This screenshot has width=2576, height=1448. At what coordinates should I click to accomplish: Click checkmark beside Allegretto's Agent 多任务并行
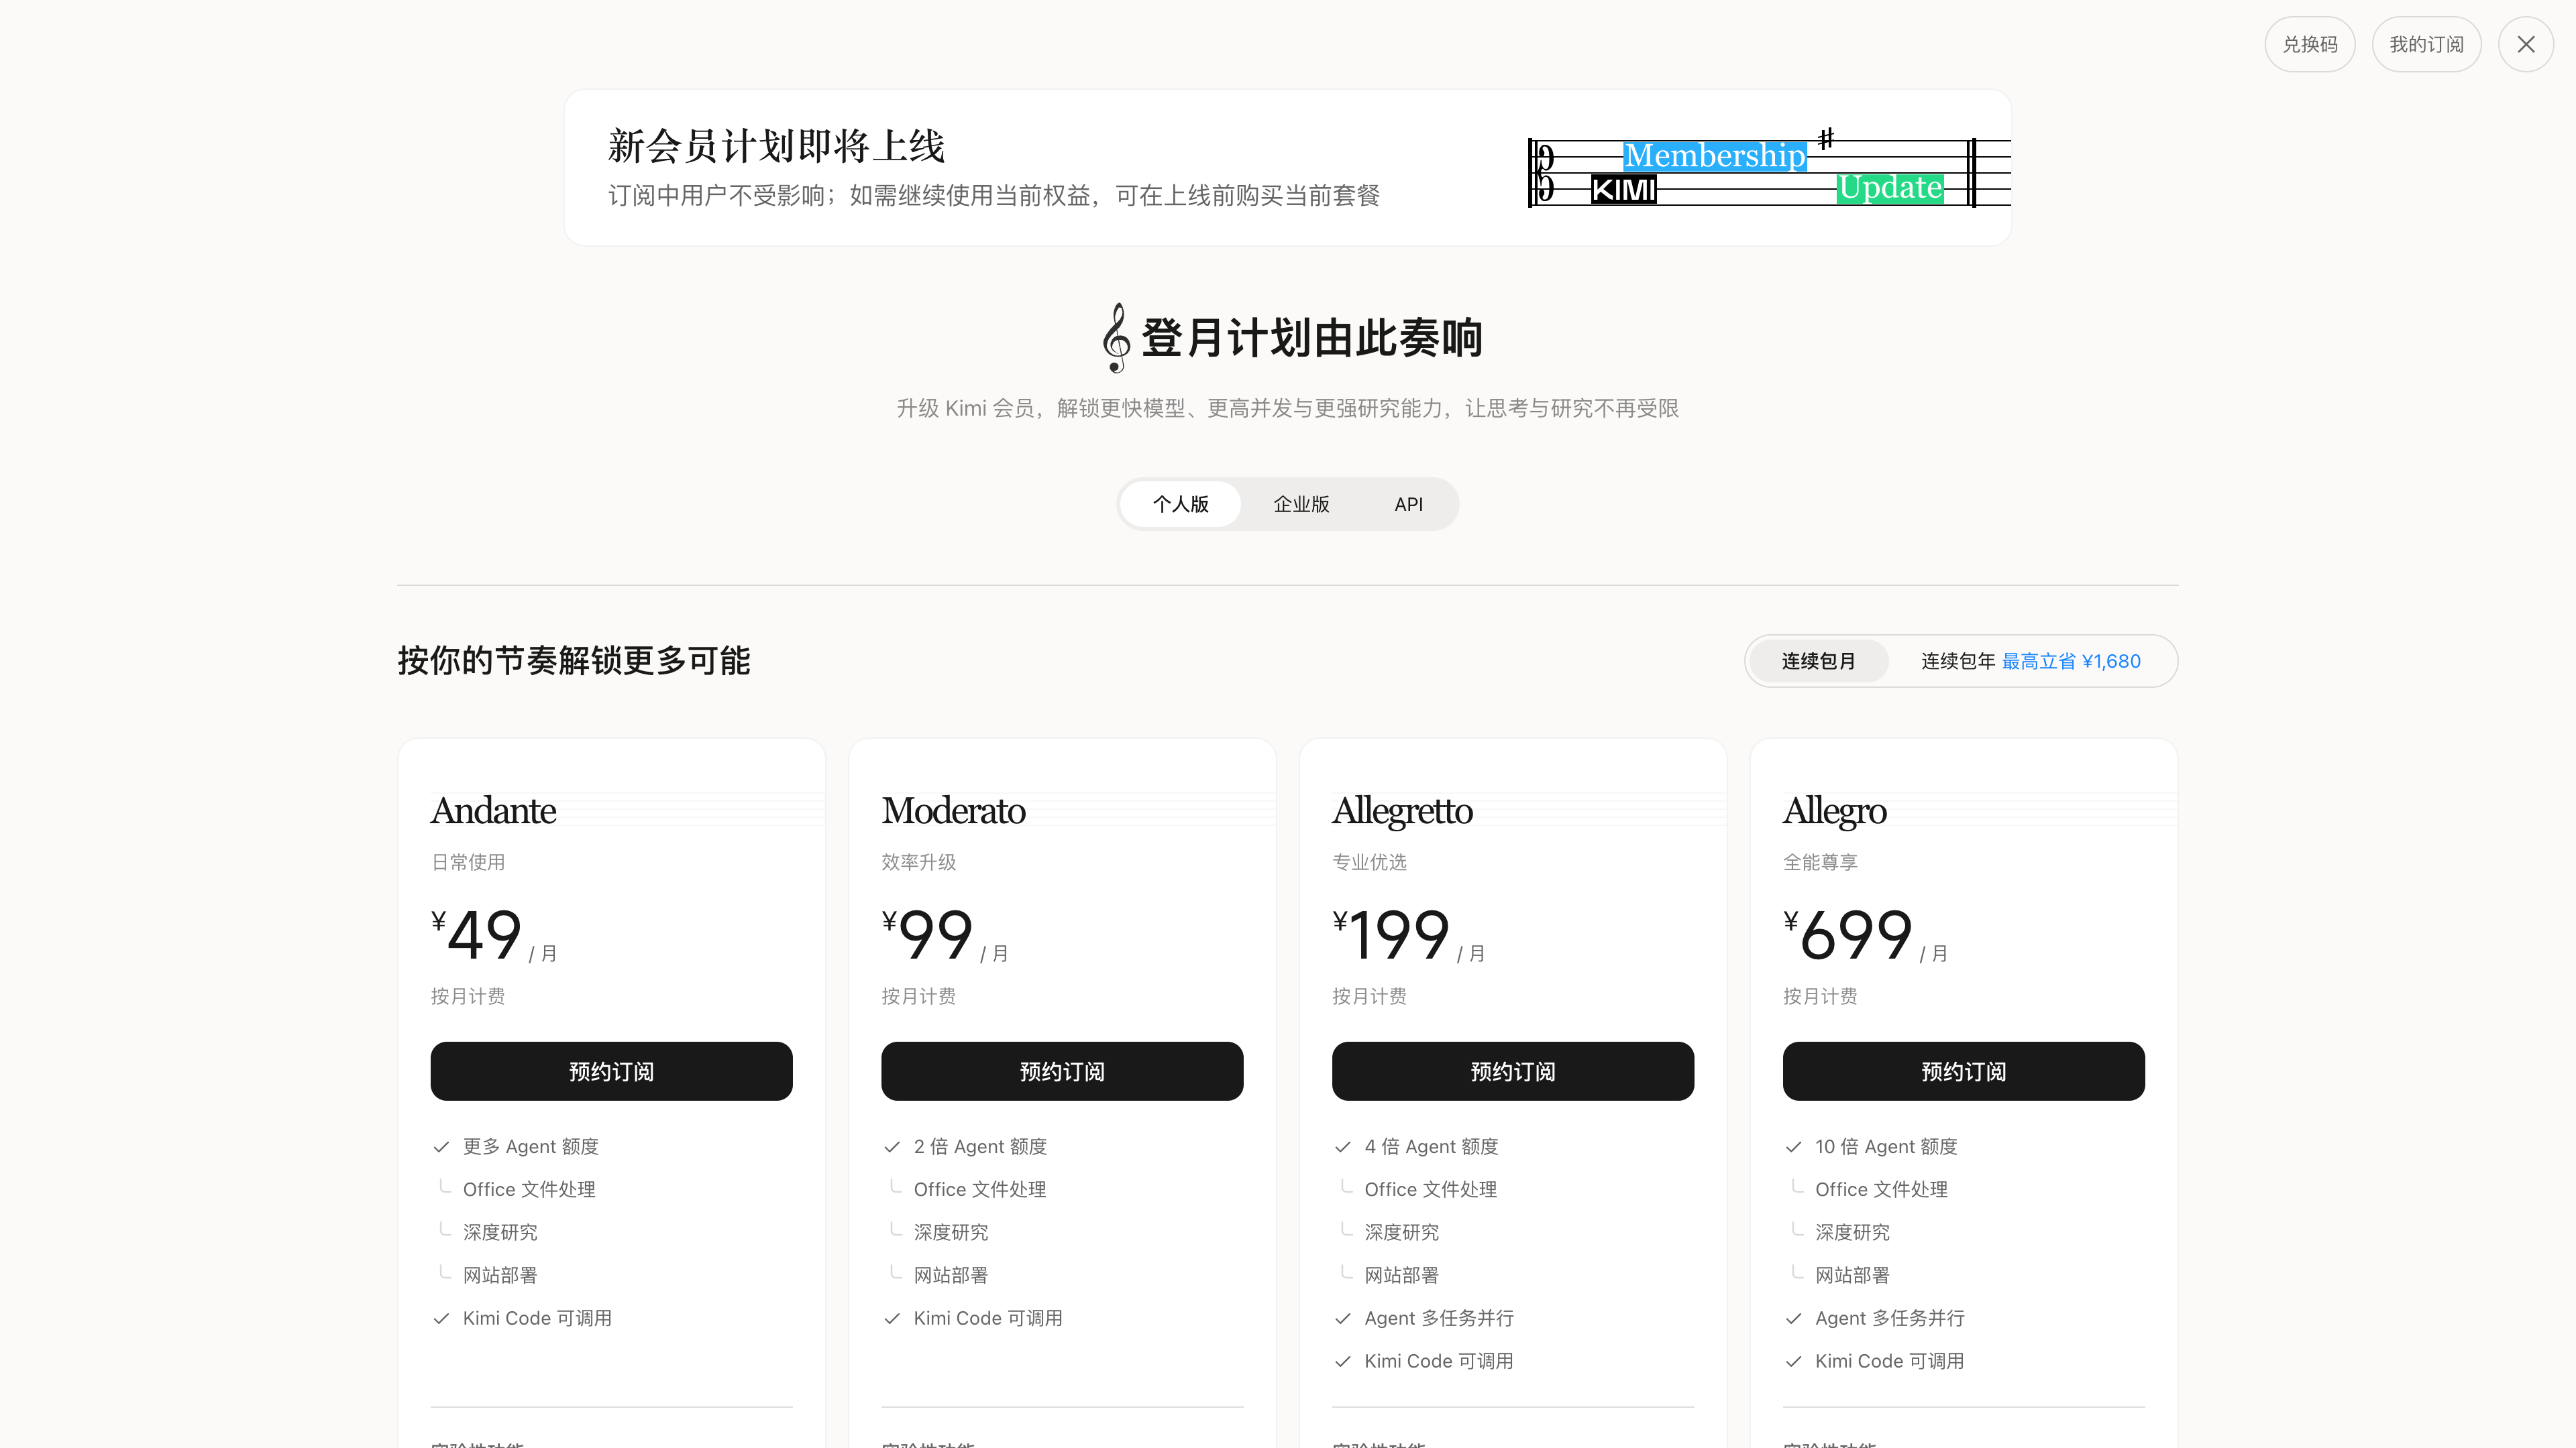pos(1343,1319)
